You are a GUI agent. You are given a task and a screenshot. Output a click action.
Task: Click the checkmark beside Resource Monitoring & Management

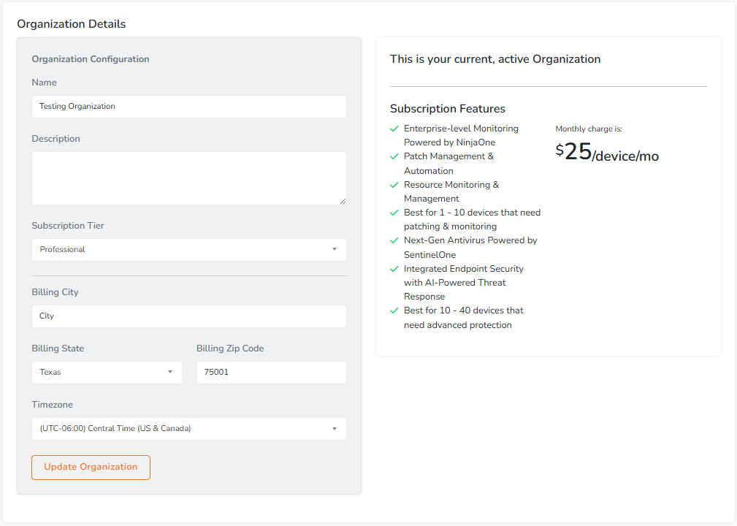click(394, 185)
